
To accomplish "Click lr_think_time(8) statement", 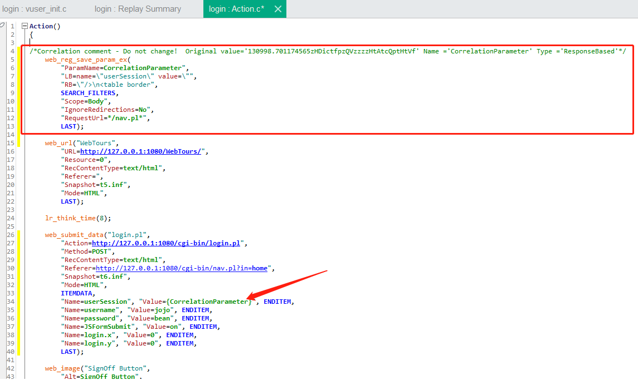I will (77, 218).
